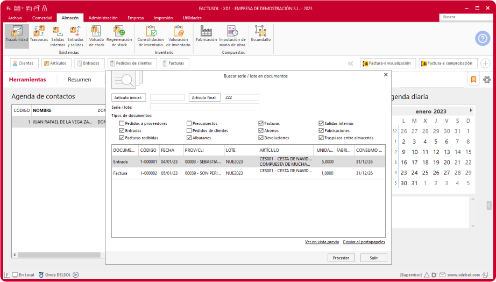Click the warning triangle in status bar
Viewport: 496px width, 282px height.
click(x=427, y=274)
